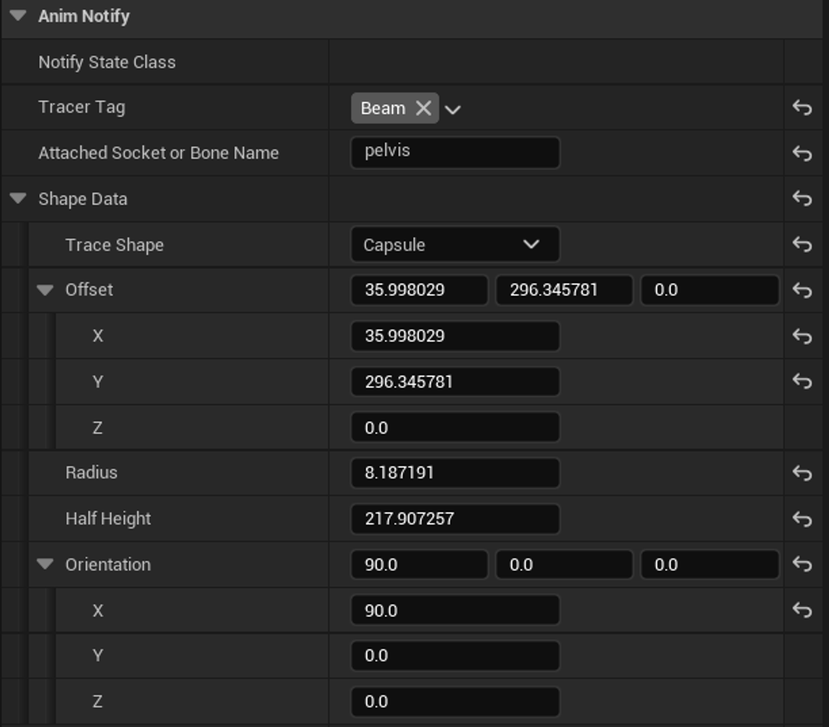Reset Trace Shape to default
Image resolution: width=829 pixels, height=727 pixels.
[x=802, y=245]
